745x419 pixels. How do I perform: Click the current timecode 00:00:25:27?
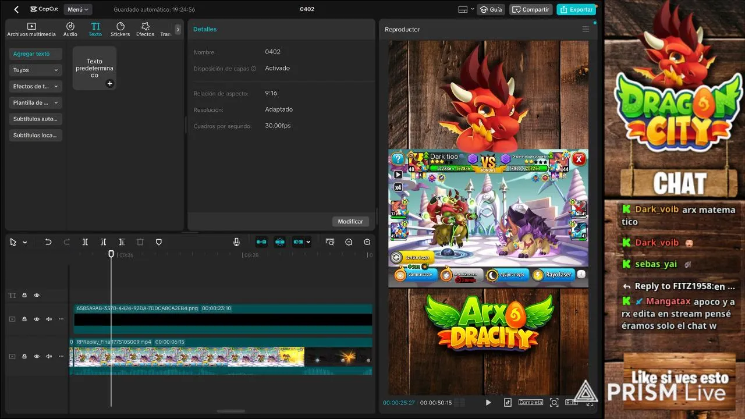399,403
